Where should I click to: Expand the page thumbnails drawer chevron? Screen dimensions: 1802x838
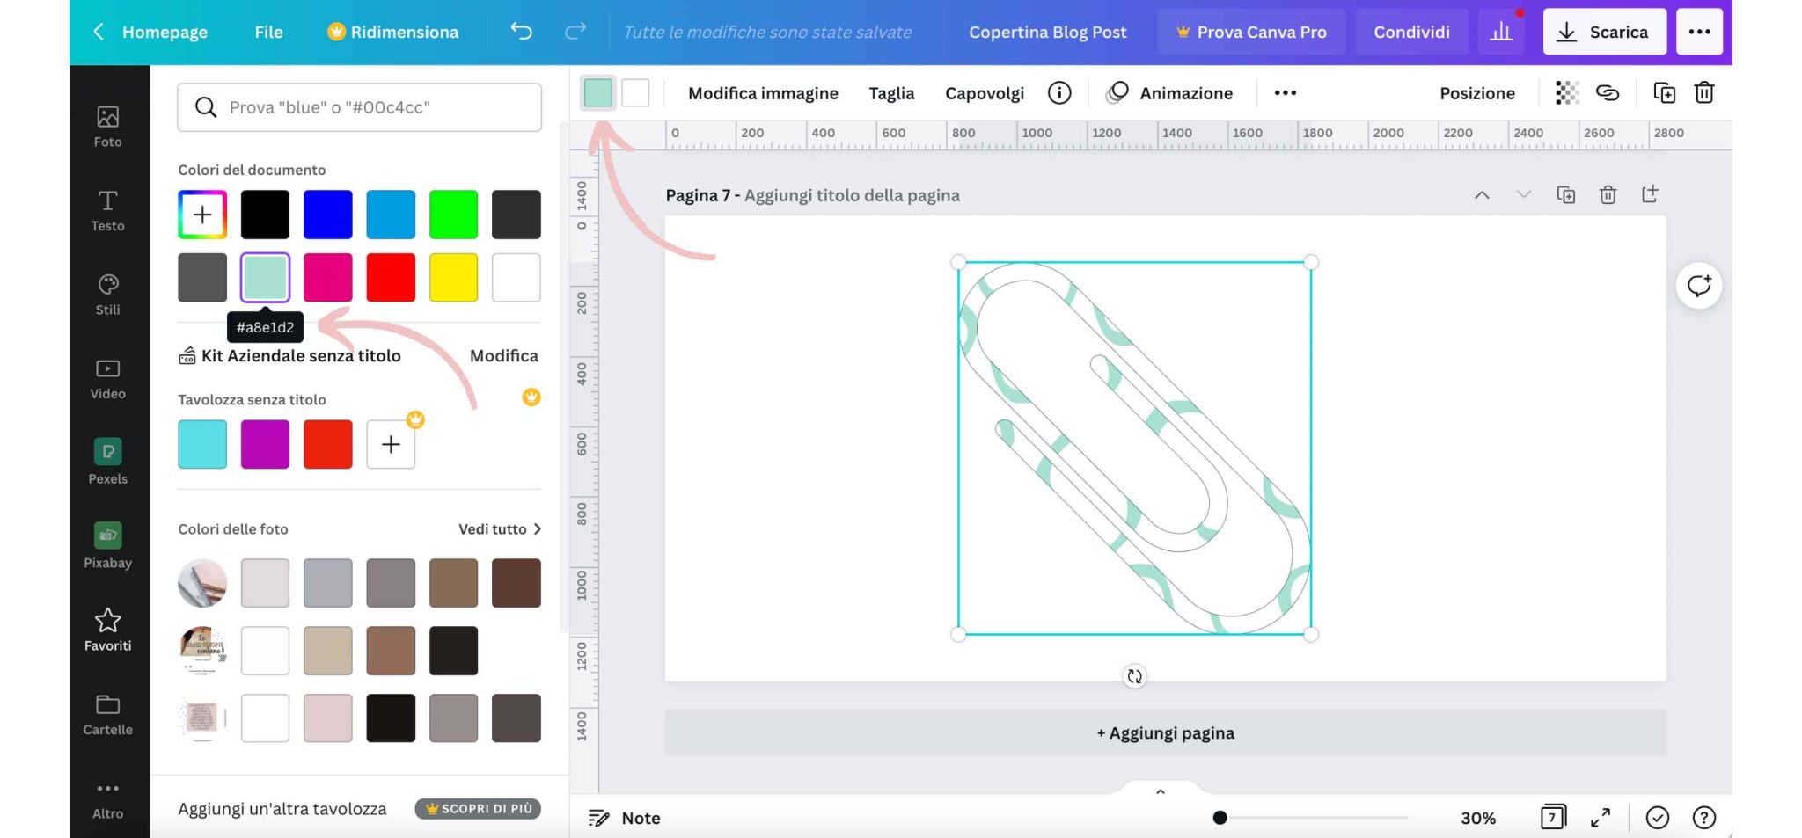1160,791
